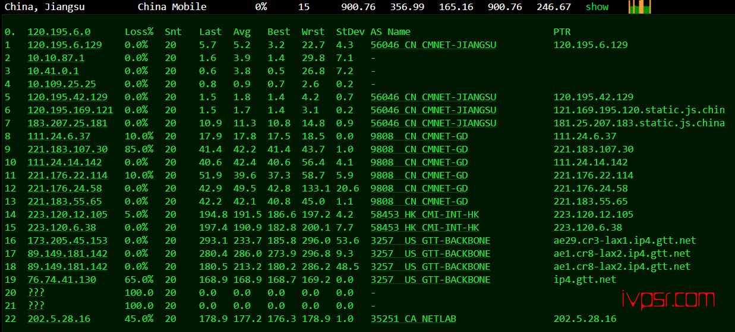Open hop 8 address 111.24.6.37
The height and width of the screenshot is (332, 735).
59,136
